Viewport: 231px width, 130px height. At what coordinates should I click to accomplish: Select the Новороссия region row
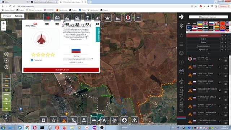click(203, 35)
